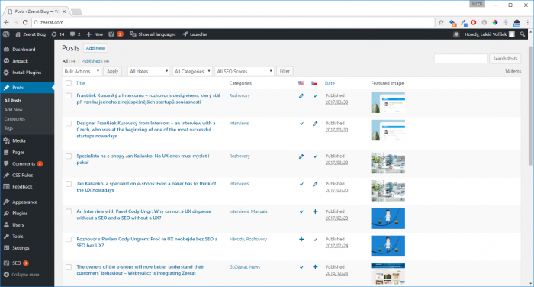Screen dimensions: 534x287
Task: Edit Czech translation of Designer František Kusovský post
Action: [315, 124]
